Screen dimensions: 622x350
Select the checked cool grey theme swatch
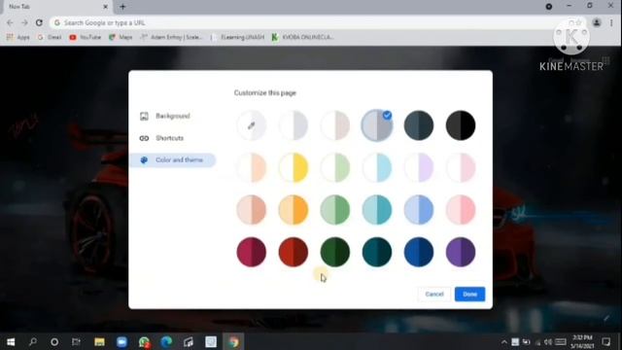point(377,125)
